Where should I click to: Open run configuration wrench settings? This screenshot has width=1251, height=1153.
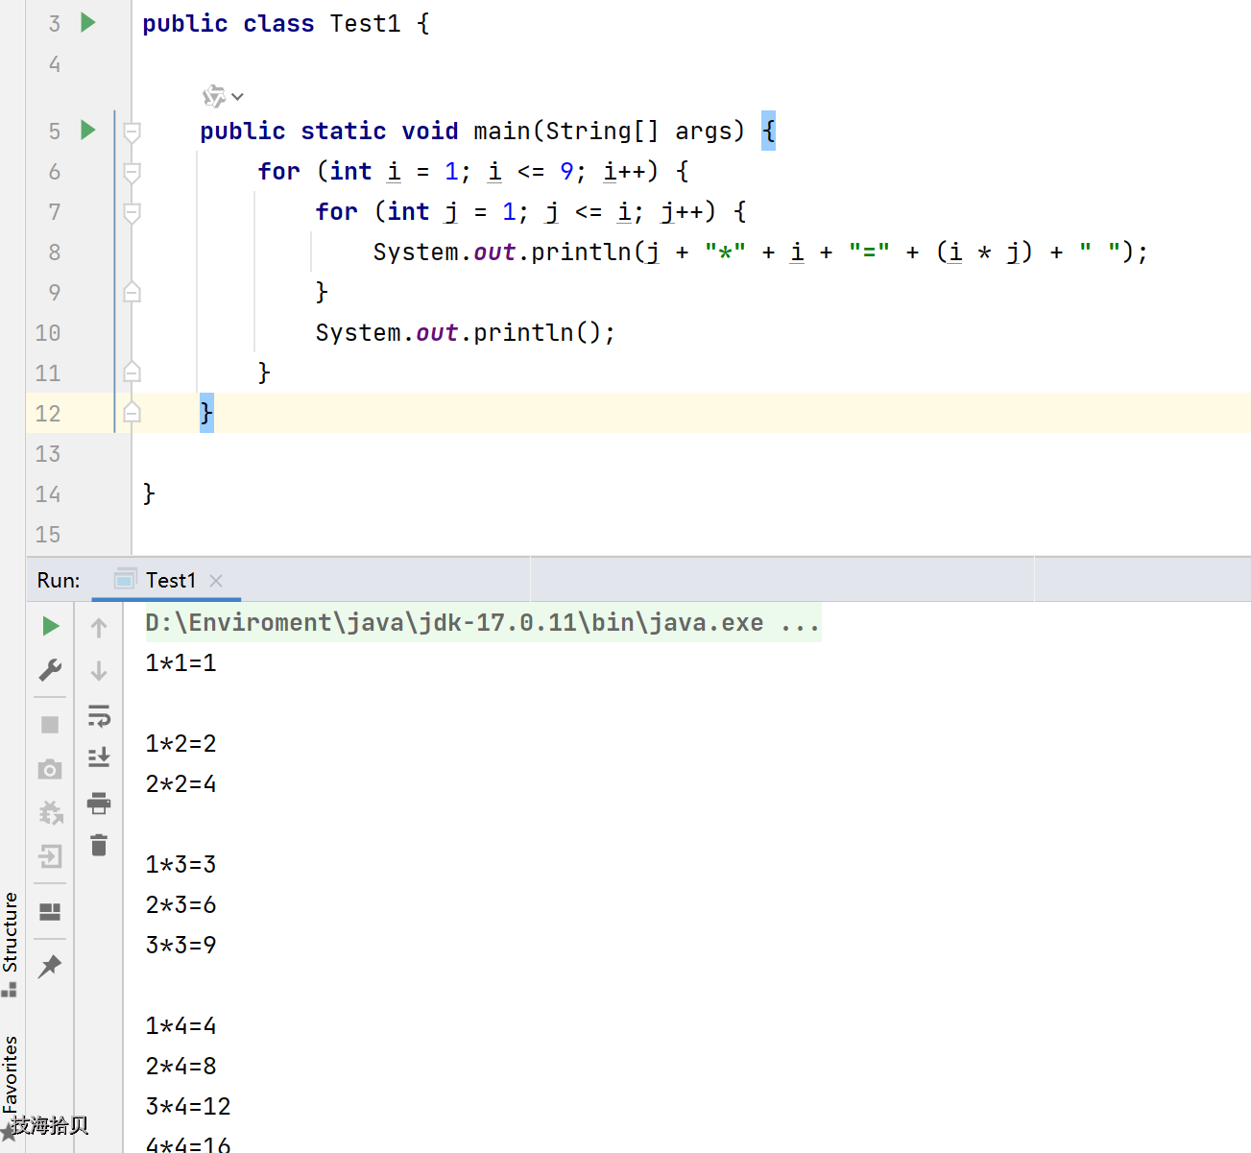pyautogui.click(x=51, y=670)
